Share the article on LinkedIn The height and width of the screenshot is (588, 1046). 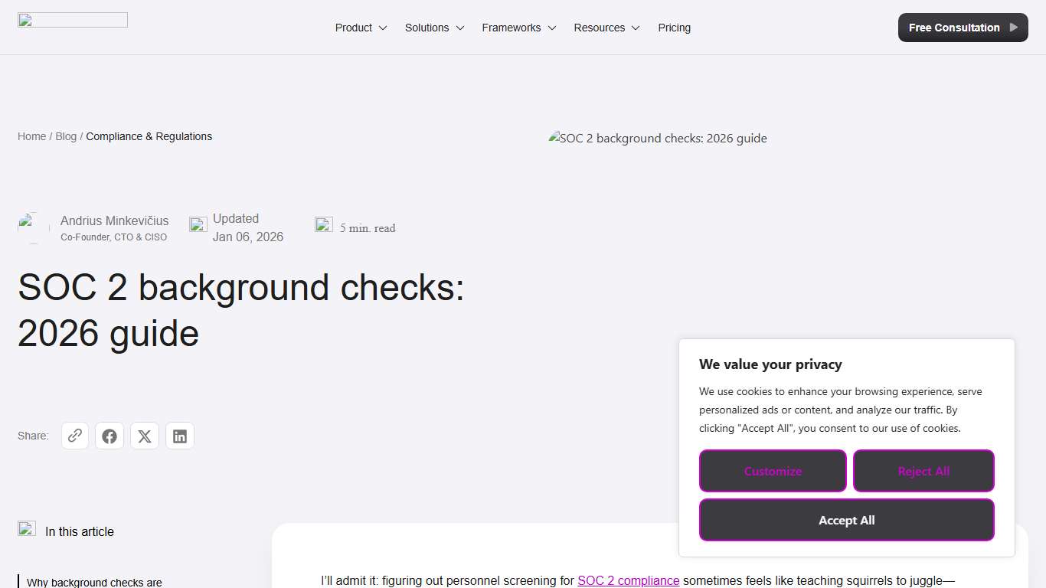pos(180,436)
